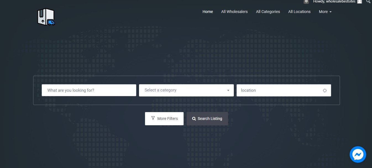Click the admin bar search magnifier icon
Screen dimensions: 372x168
368,1
